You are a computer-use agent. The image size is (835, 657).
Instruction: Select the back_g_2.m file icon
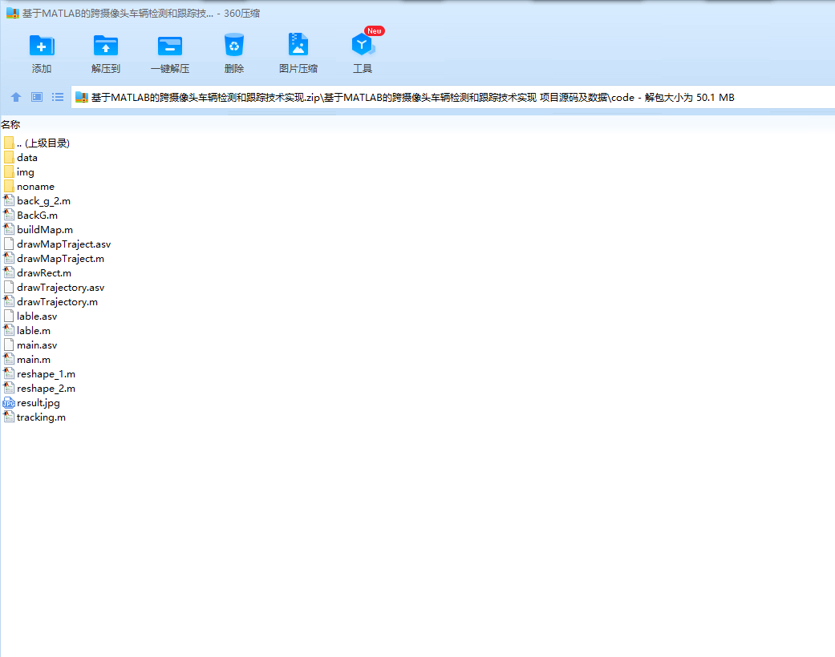pyautogui.click(x=9, y=200)
